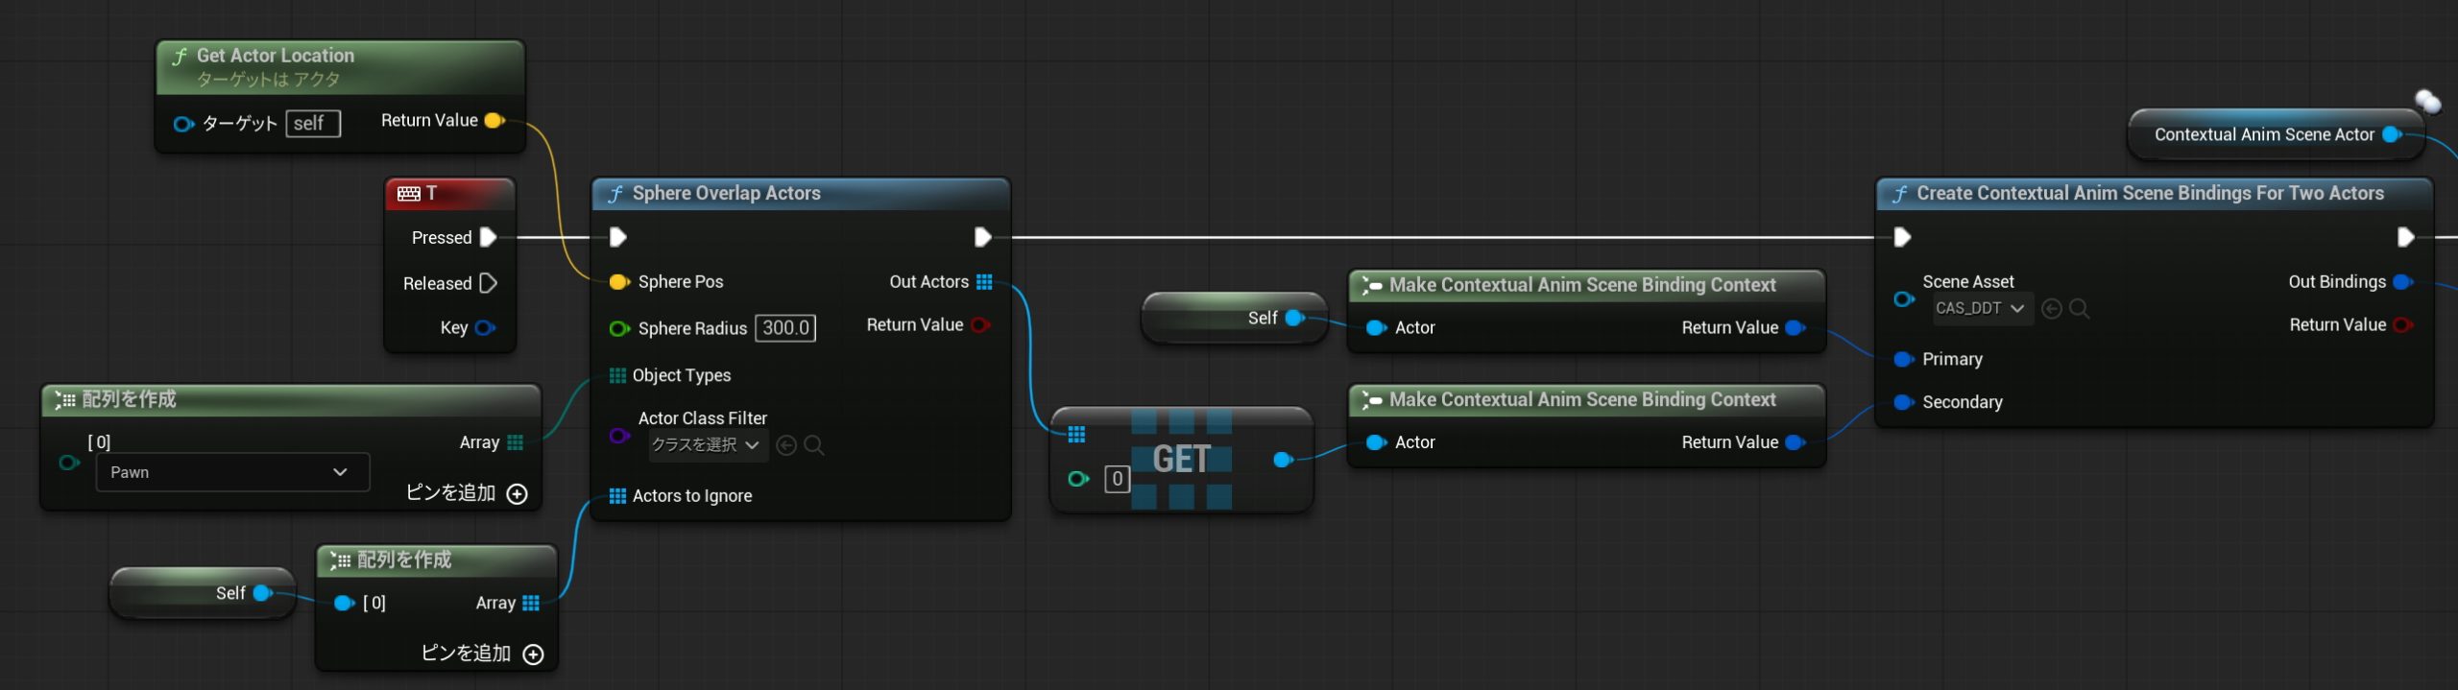This screenshot has height=690, width=2458.
Task: Click the use-selected arrow icon beside CAS_DDT
Action: [x=2051, y=308]
